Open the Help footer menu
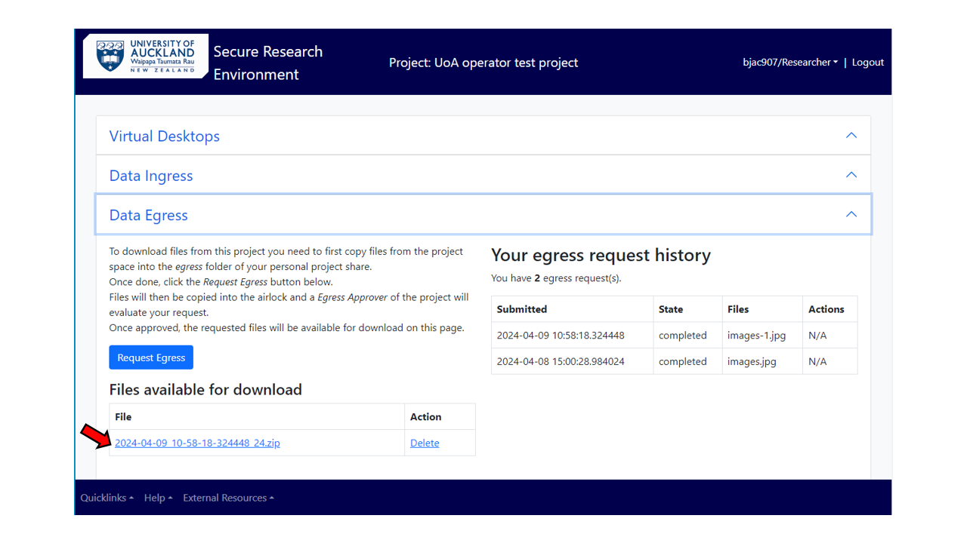Viewport: 967px width, 543px height. click(x=159, y=498)
